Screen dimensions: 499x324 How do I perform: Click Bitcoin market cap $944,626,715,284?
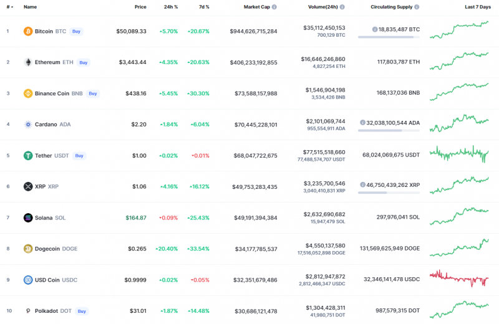[253, 31]
